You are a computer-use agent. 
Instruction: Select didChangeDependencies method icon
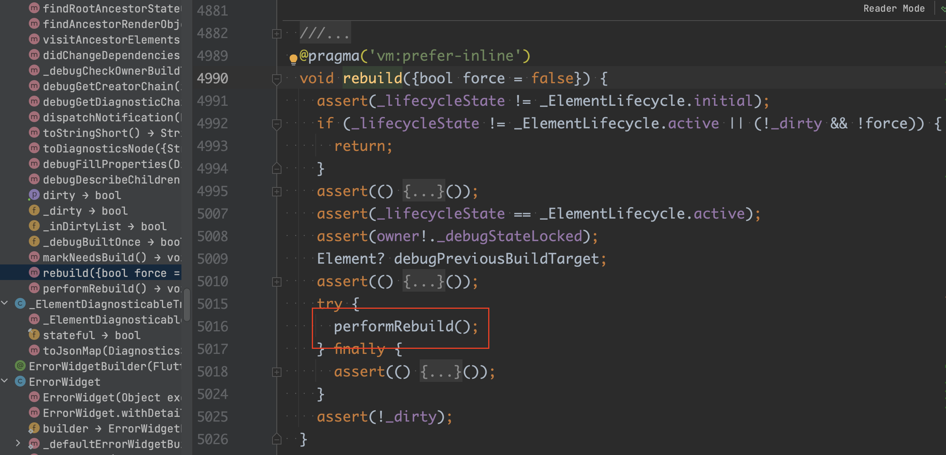[34, 54]
